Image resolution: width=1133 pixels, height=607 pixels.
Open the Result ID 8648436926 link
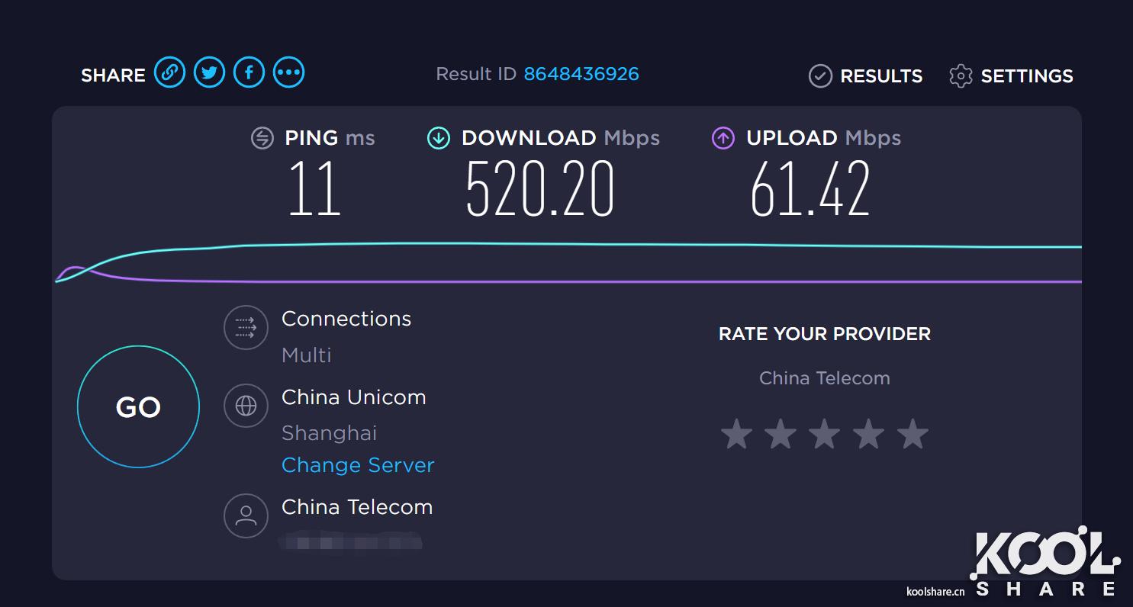(x=582, y=73)
